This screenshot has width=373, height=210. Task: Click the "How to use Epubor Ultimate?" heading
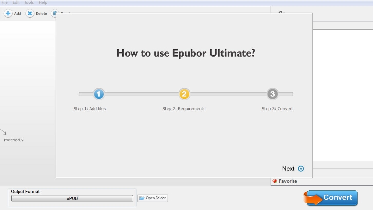[x=186, y=53]
